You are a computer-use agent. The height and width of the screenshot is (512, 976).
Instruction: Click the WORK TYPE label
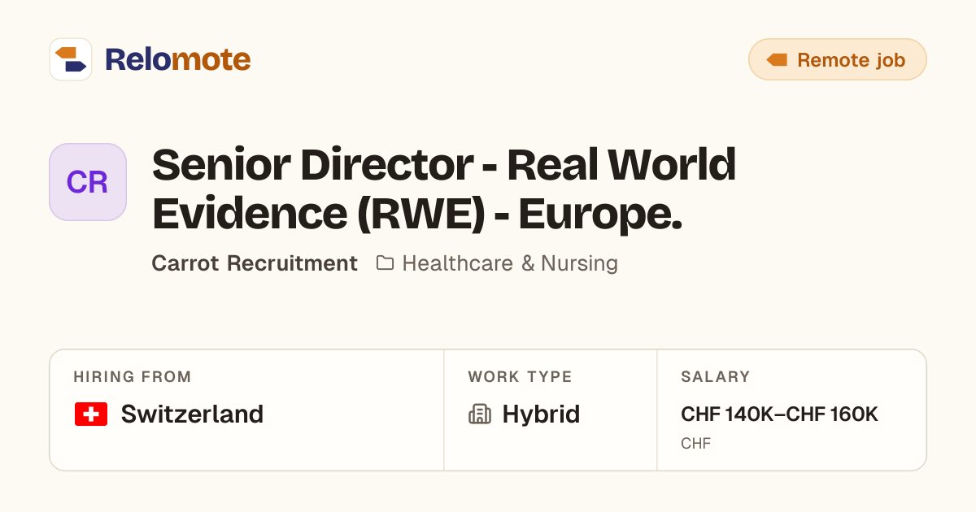pyautogui.click(x=520, y=377)
